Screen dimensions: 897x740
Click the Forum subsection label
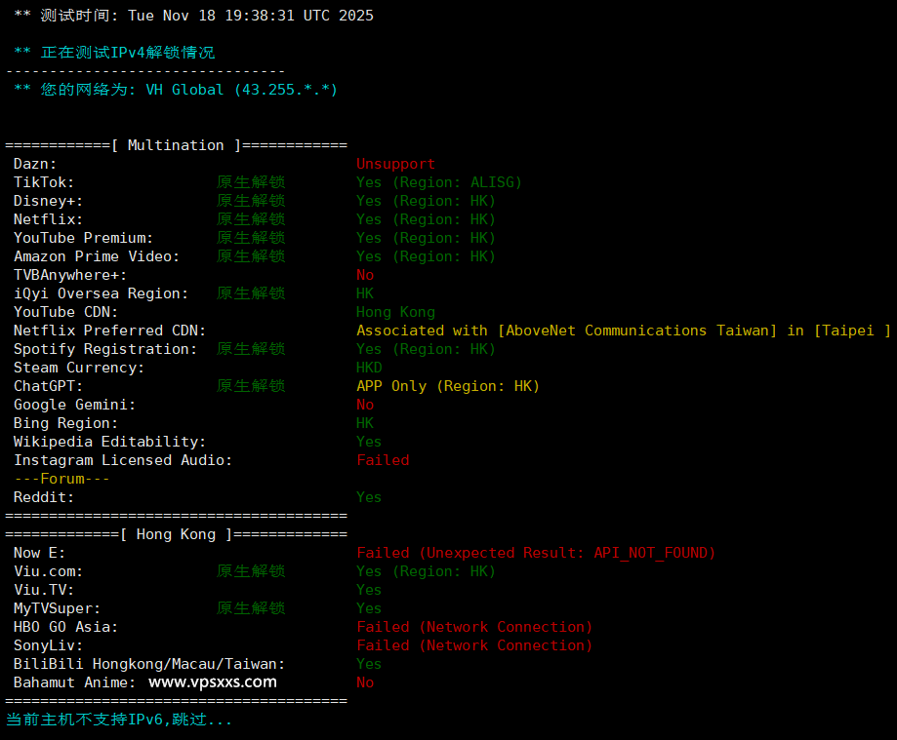point(61,479)
